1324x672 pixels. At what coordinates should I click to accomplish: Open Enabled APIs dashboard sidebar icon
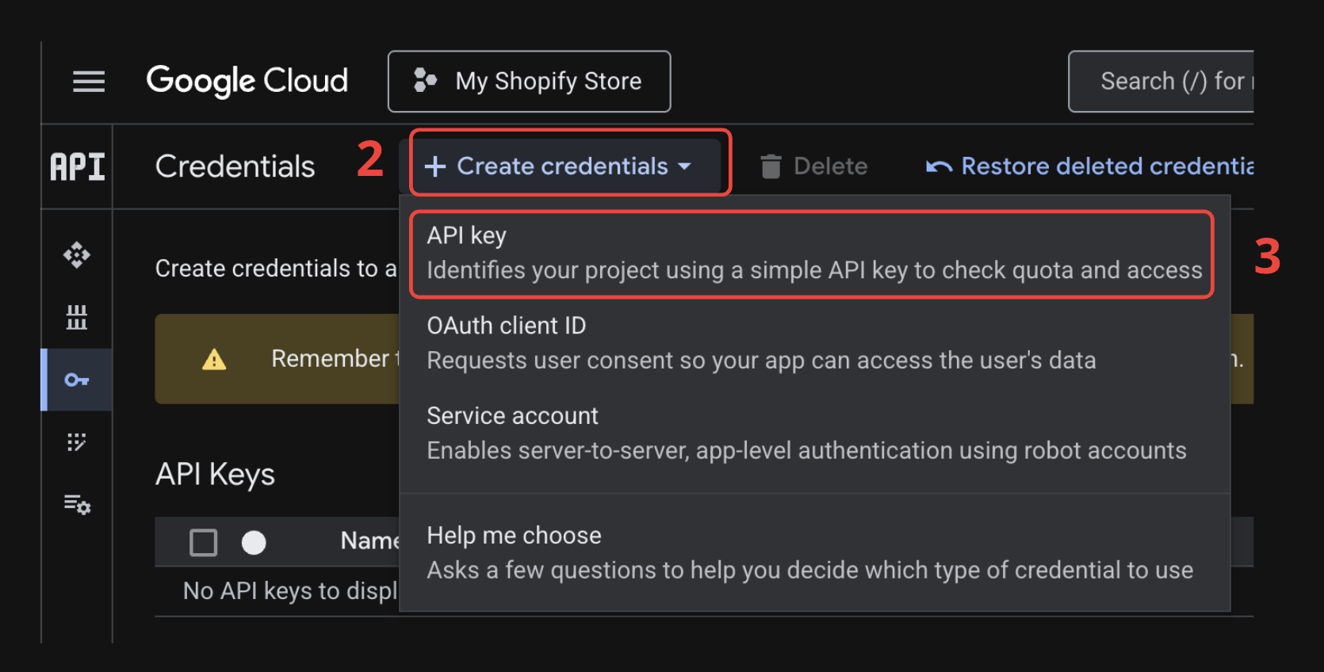77,255
